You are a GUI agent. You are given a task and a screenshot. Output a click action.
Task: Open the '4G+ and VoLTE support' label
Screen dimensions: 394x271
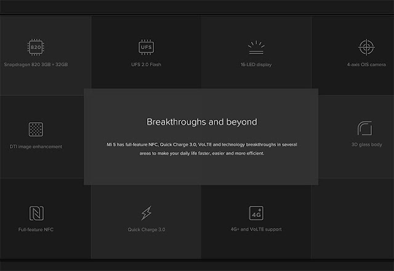pos(256,229)
